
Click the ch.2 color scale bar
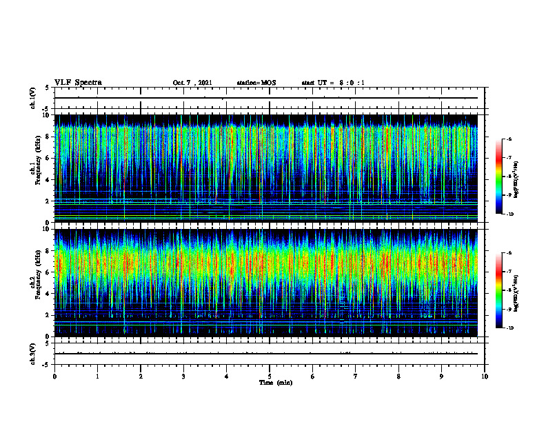[499, 290]
